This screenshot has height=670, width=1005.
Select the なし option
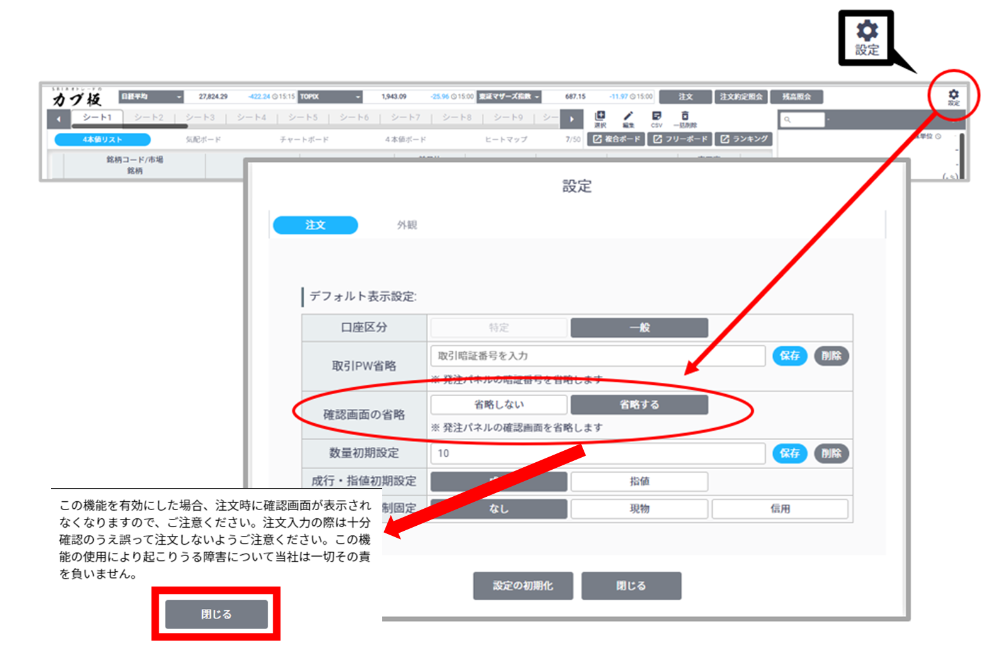pyautogui.click(x=499, y=509)
